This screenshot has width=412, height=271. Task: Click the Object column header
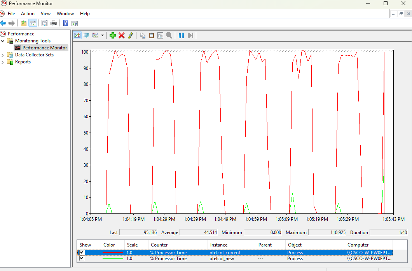coord(315,245)
